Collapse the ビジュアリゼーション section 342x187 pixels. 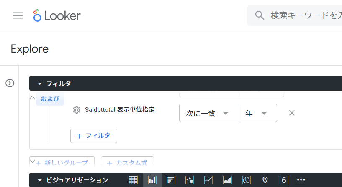(x=40, y=180)
